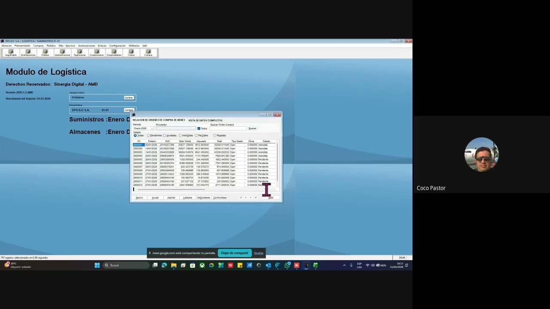Click the Anular button
Image resolution: width=550 pixels, height=309 pixels.
(155, 197)
